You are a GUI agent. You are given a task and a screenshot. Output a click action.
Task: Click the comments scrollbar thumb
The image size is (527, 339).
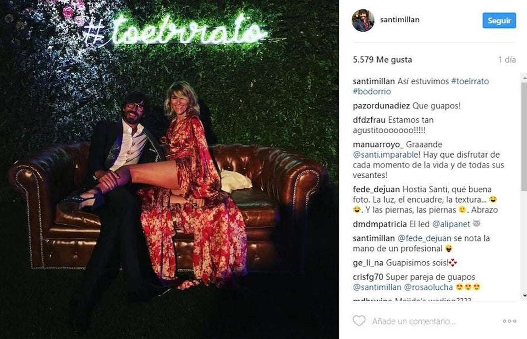tap(524, 136)
